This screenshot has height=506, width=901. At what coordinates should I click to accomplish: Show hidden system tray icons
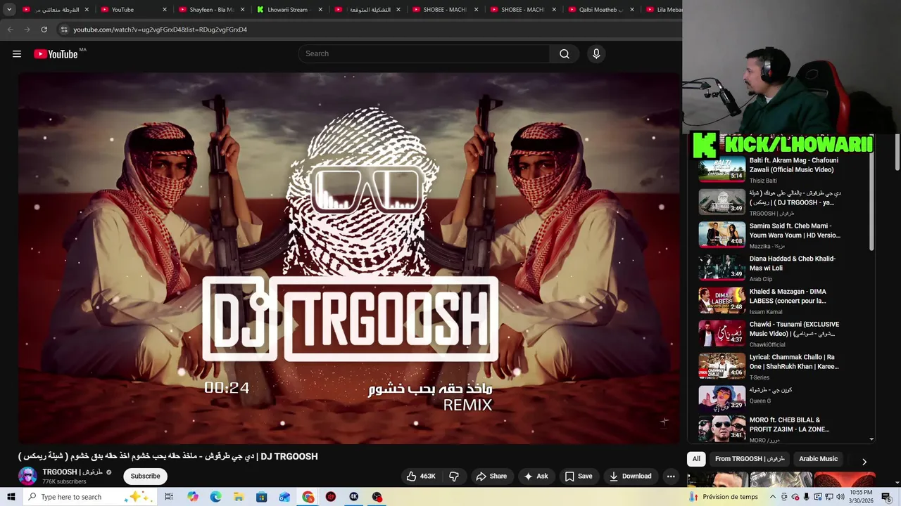[774, 497]
